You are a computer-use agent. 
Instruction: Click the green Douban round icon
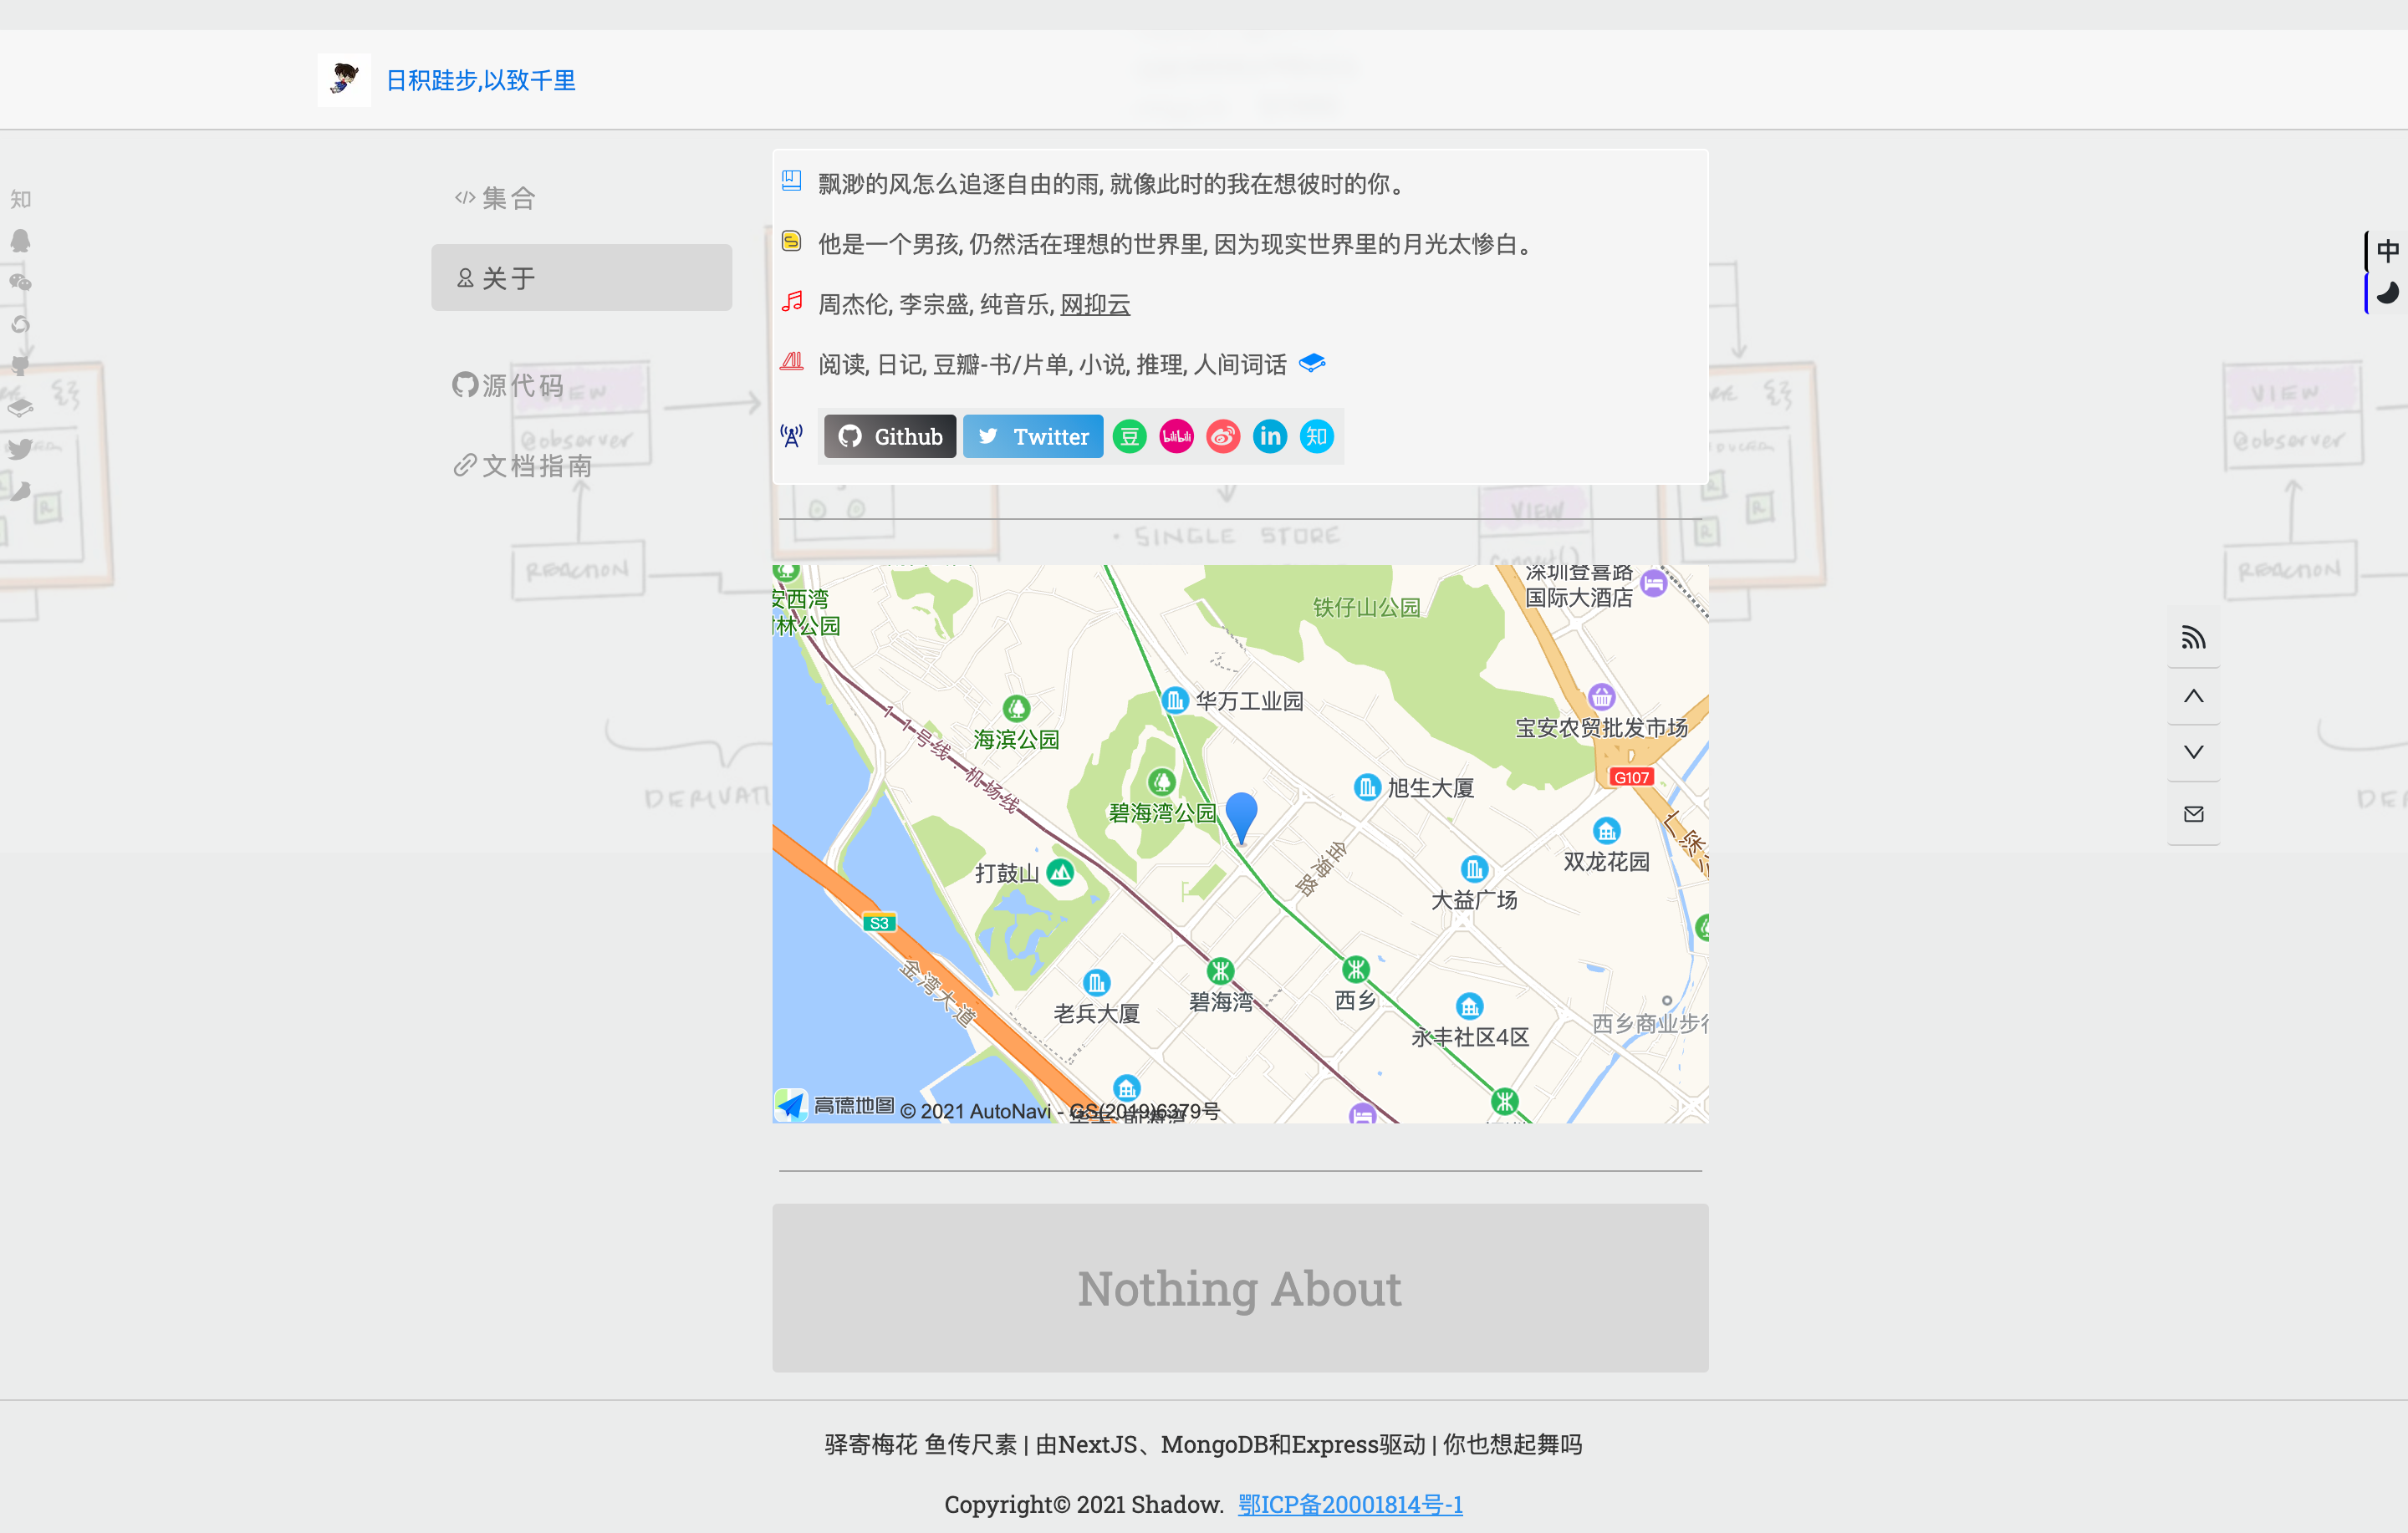click(1129, 437)
